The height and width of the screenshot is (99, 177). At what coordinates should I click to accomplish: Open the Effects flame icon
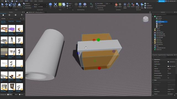click(116, 4)
